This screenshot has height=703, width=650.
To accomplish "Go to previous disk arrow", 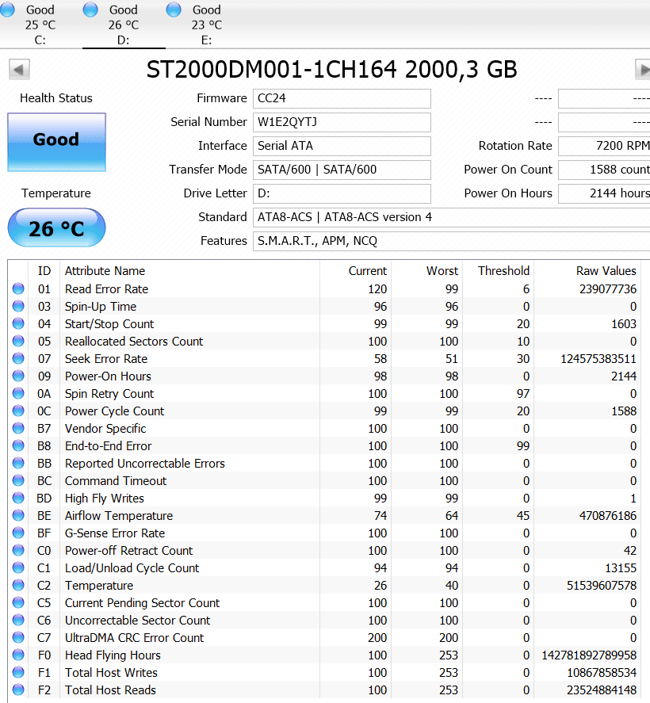I will 19,70.
